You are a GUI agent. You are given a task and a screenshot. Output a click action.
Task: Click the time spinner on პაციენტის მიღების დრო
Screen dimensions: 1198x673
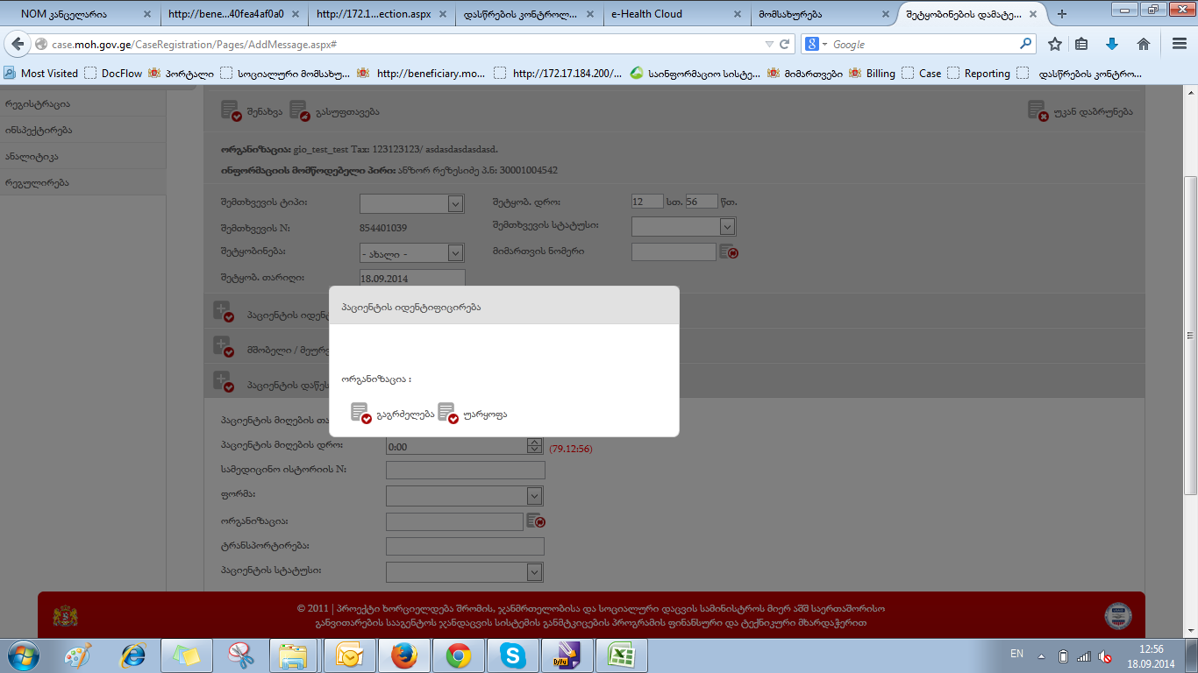click(534, 446)
